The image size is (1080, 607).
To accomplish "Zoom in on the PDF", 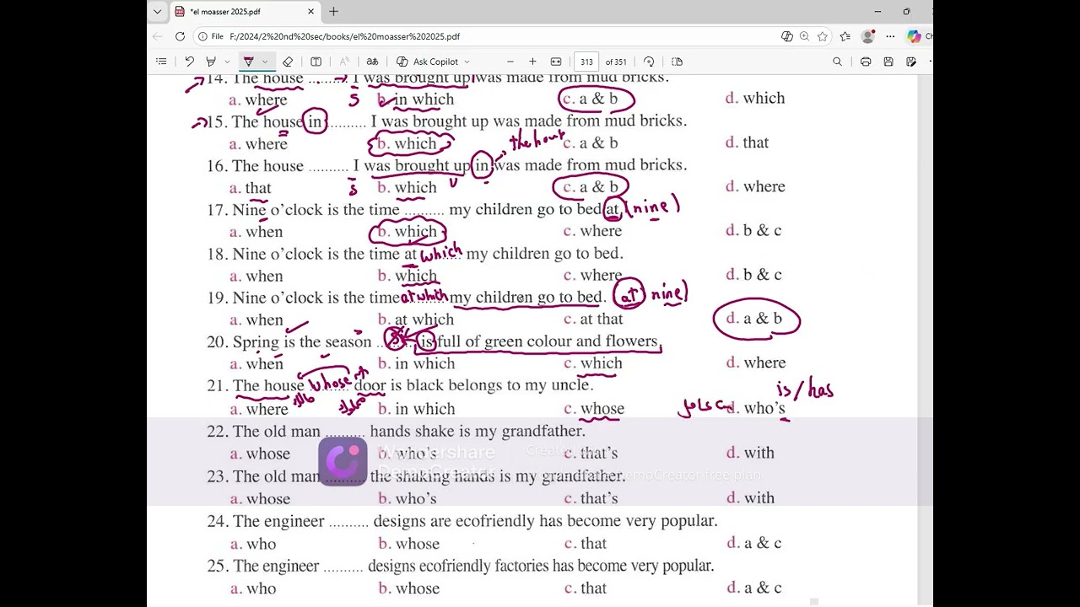I will tap(532, 62).
